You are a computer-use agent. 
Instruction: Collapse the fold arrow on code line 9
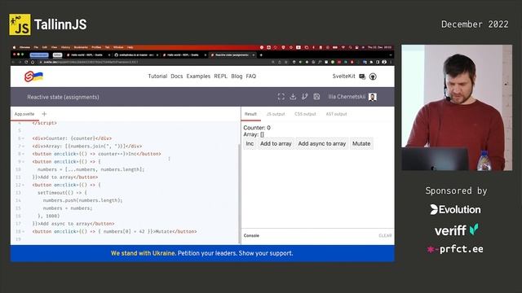tap(24, 162)
